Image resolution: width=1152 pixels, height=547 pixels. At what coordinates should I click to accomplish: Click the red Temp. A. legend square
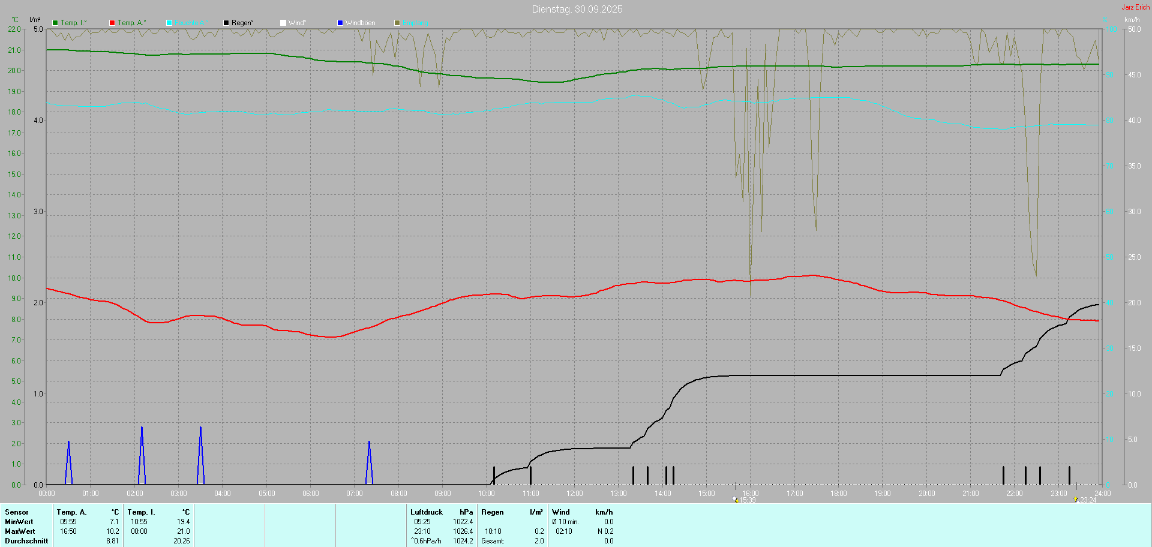click(112, 23)
